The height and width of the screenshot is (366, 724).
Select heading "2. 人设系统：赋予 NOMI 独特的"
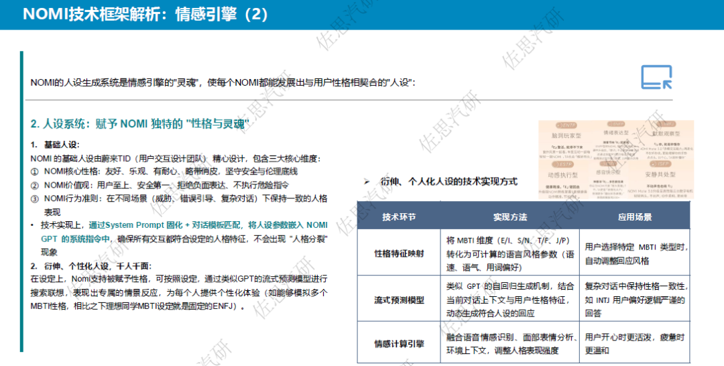(x=140, y=124)
